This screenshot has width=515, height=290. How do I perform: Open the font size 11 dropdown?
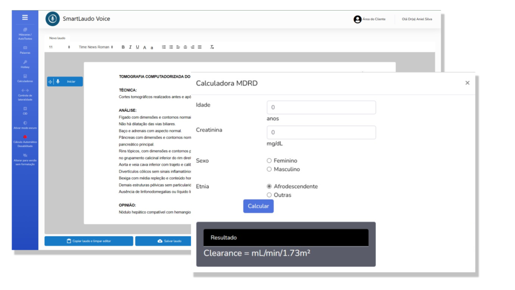click(x=59, y=47)
